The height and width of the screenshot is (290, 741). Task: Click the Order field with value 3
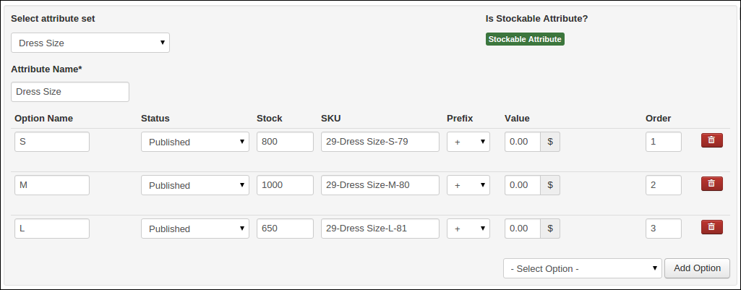pos(663,229)
